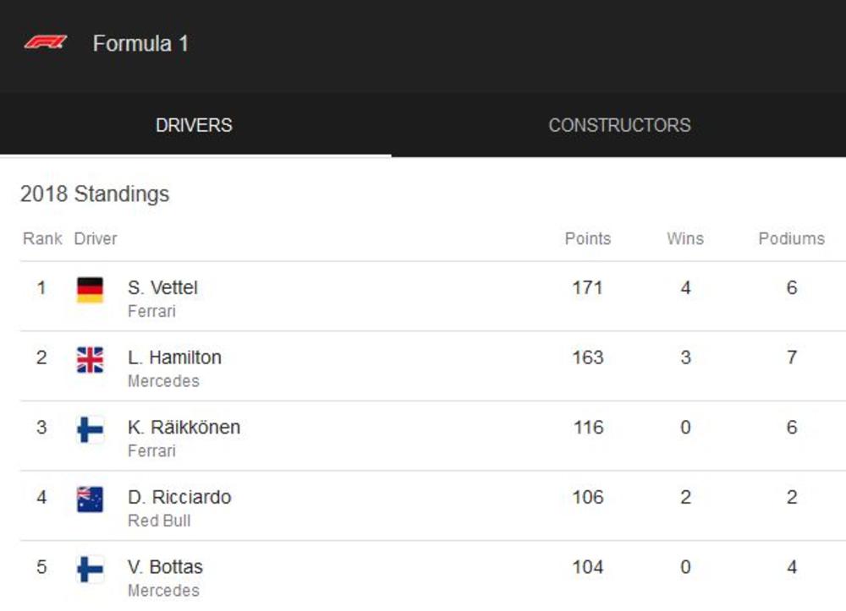Click Vettel's 171 points value
The height and width of the screenshot is (611, 846).
(587, 288)
